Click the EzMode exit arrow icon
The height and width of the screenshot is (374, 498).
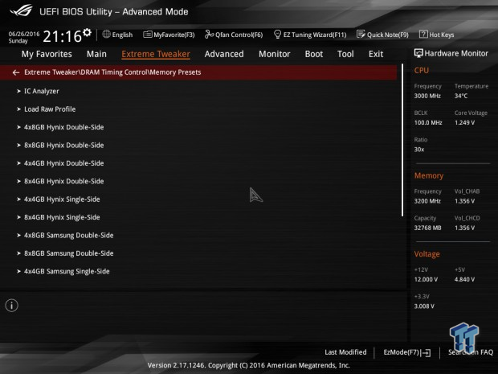(x=427, y=353)
